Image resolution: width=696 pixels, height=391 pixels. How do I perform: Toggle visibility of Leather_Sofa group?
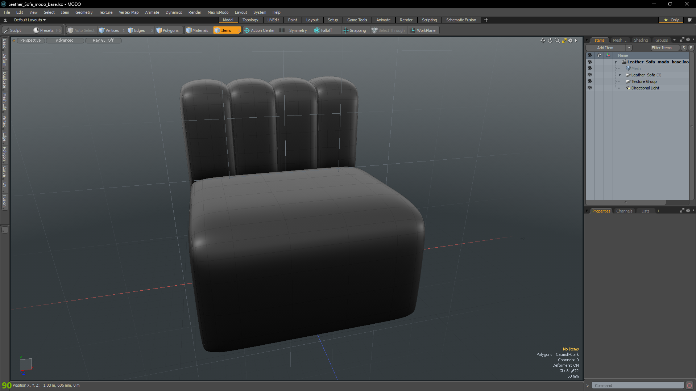pyautogui.click(x=589, y=75)
